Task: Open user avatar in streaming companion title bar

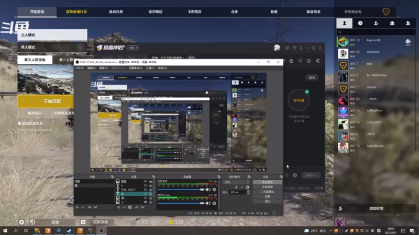Action: [x=277, y=48]
